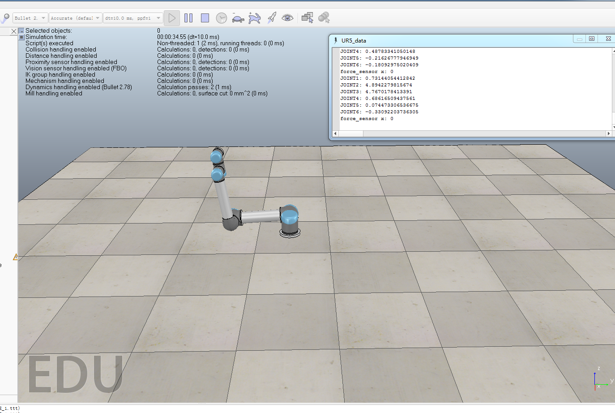Screen dimensions: 615x413
Task: Click 'Vision sensor handling enabled (FBO)' text
Action: [x=76, y=69]
